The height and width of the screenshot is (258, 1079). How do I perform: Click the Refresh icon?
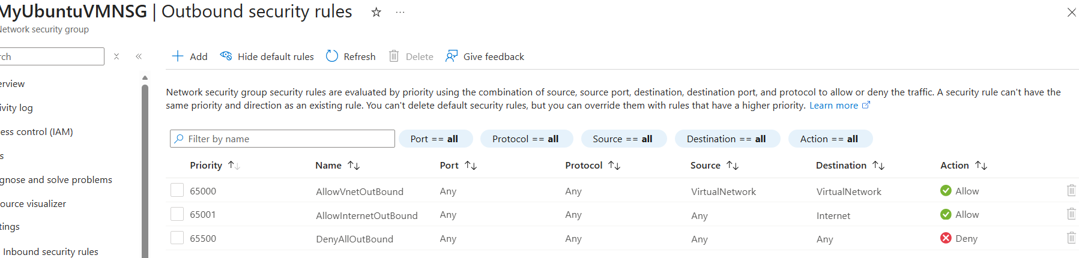[332, 56]
